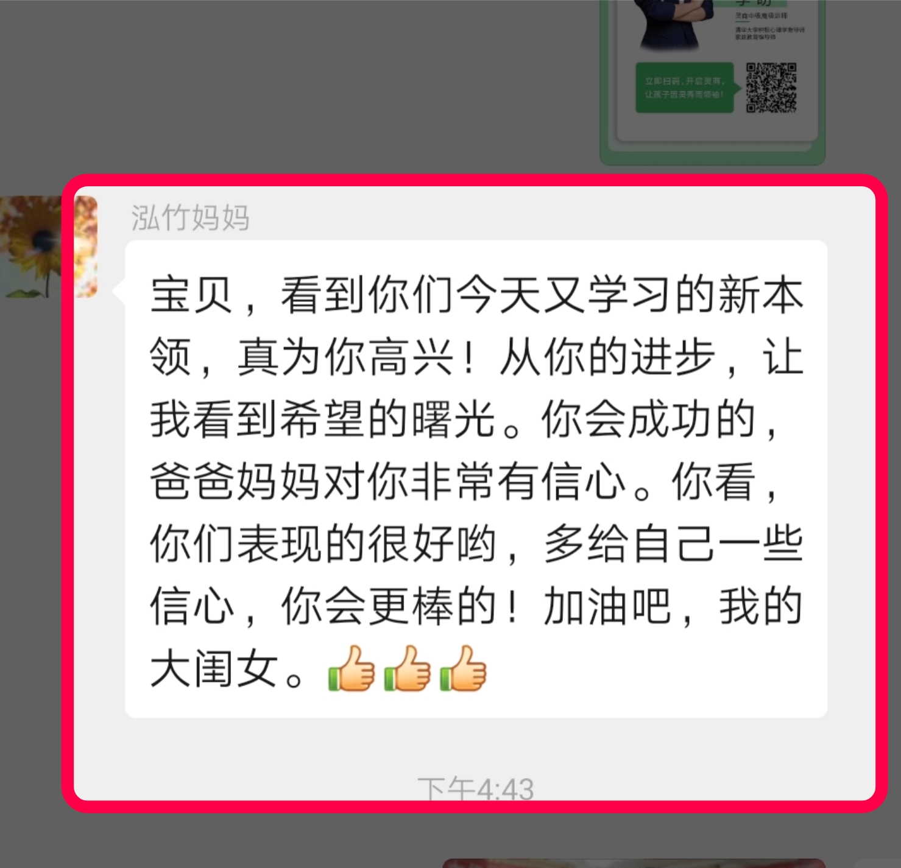Click the phrase 加油吧 in the message
Viewport: 901px width, 868px height.
point(607,606)
